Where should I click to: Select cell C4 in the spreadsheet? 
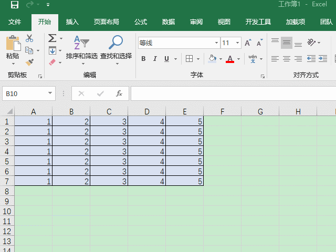[x=109, y=151]
